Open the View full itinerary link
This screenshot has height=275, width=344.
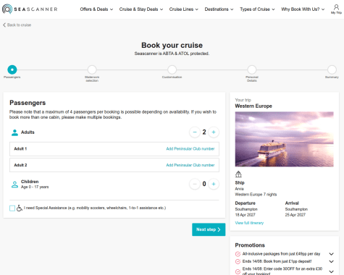point(249,223)
